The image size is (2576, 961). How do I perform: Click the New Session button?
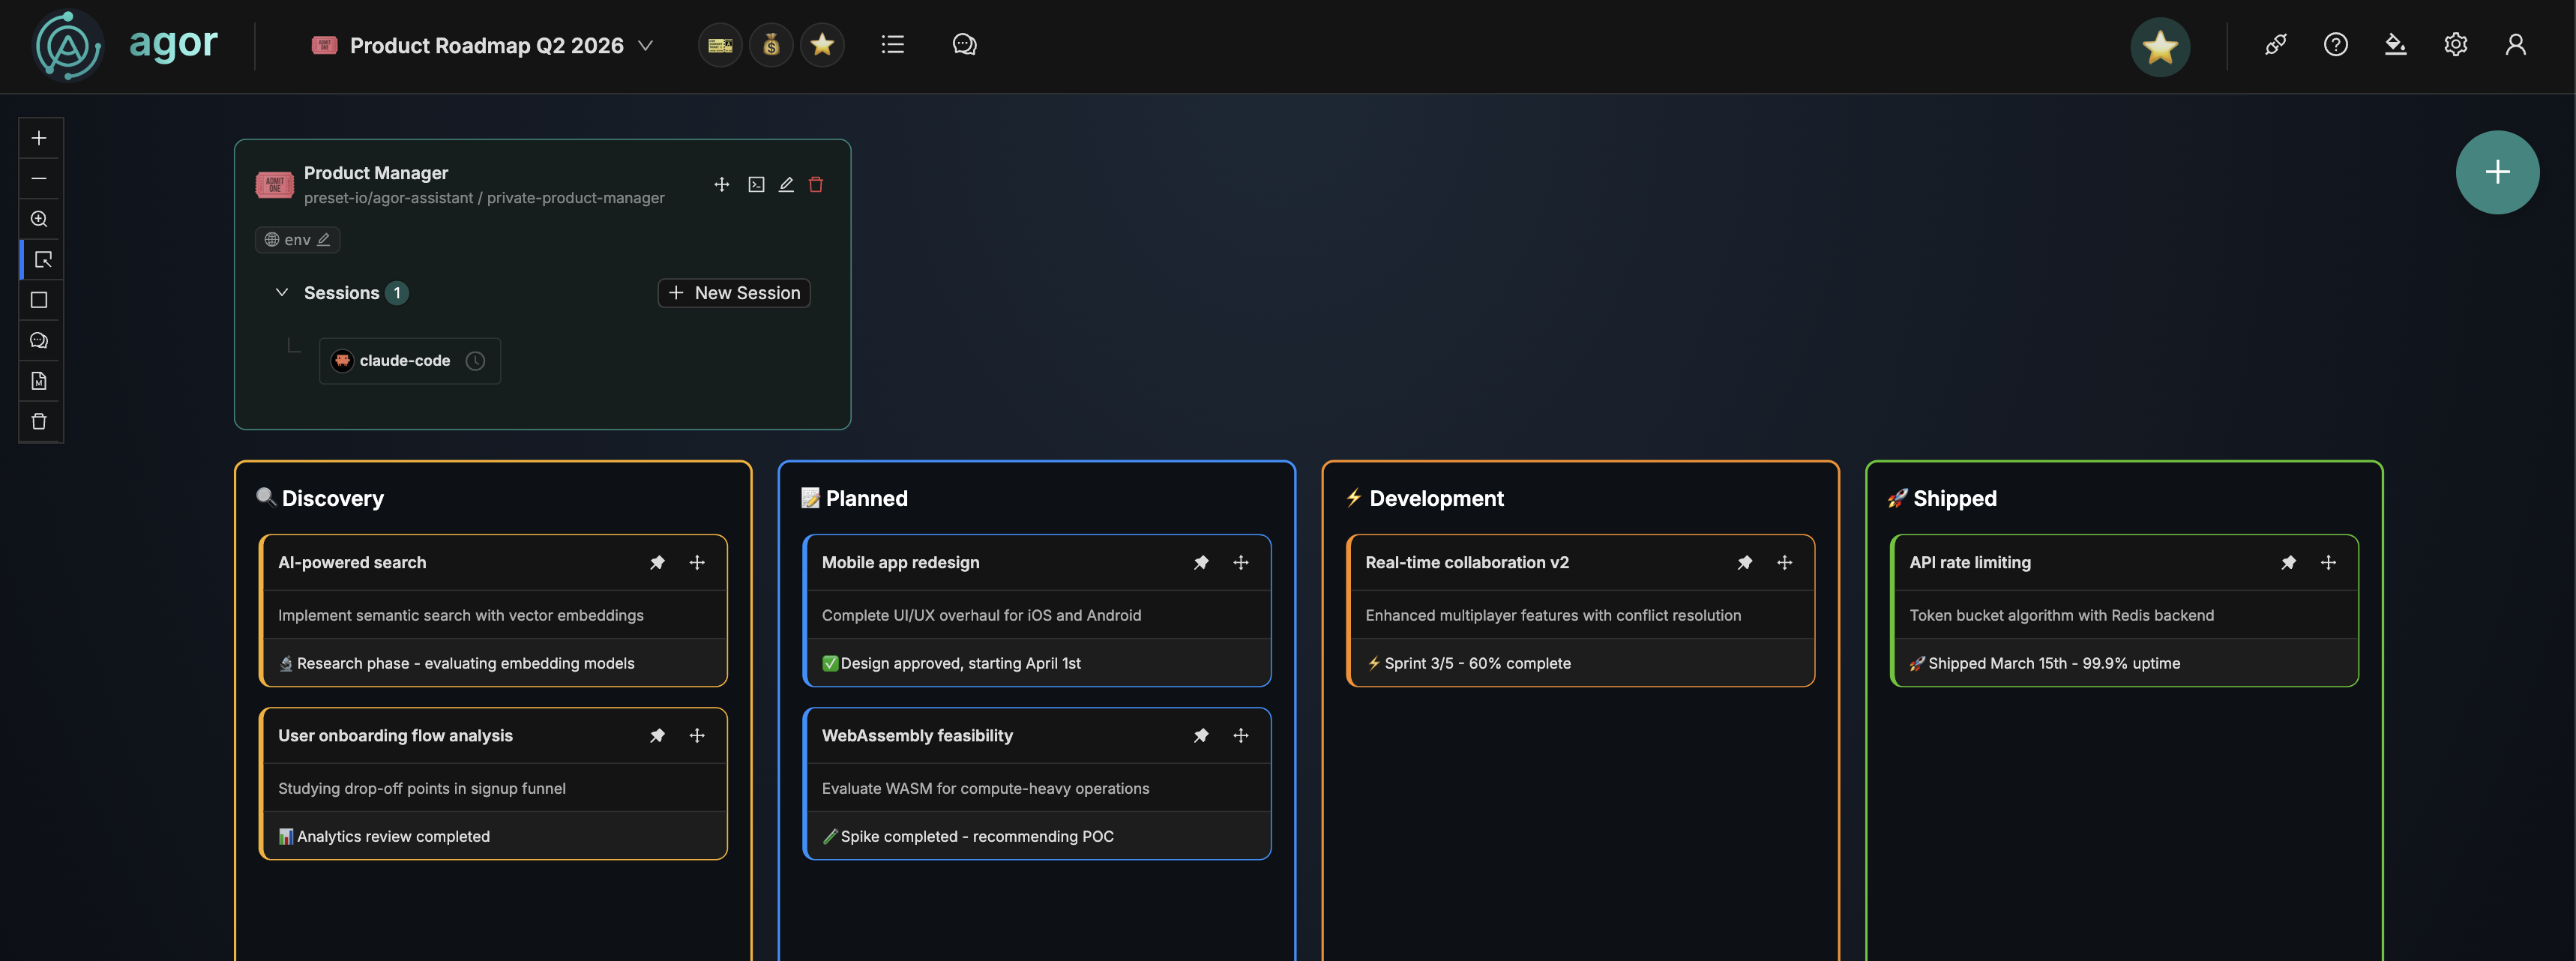tap(733, 292)
